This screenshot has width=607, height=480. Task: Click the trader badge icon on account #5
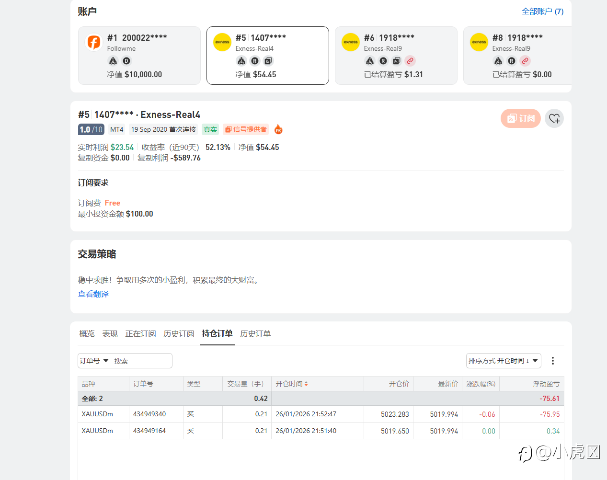pos(241,61)
